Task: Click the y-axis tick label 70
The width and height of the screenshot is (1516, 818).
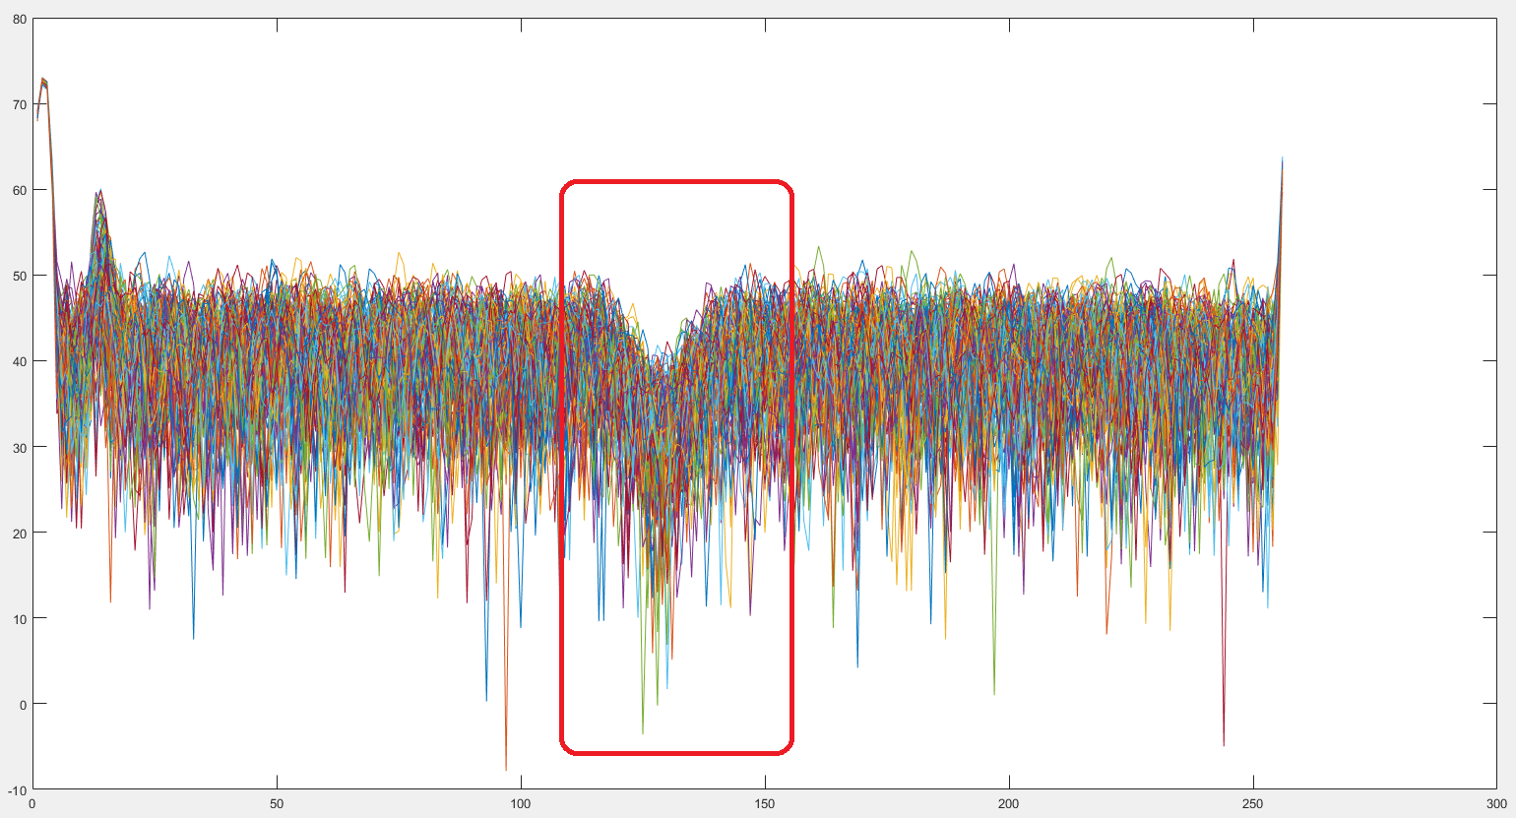Action: (20, 104)
